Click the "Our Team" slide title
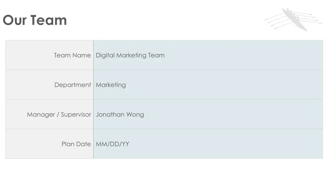Viewport: 330px width, 185px height. (x=35, y=20)
